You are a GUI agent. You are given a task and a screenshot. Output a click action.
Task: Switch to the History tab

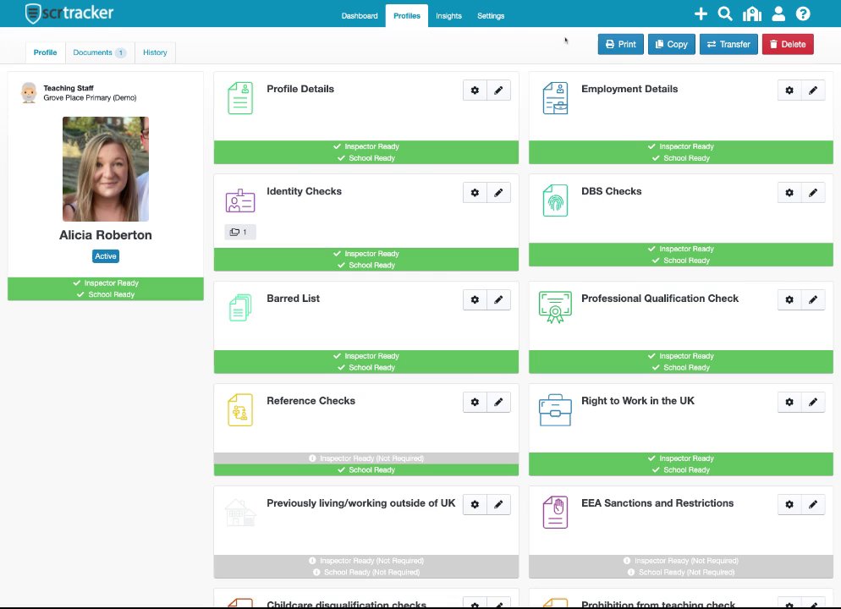(155, 52)
